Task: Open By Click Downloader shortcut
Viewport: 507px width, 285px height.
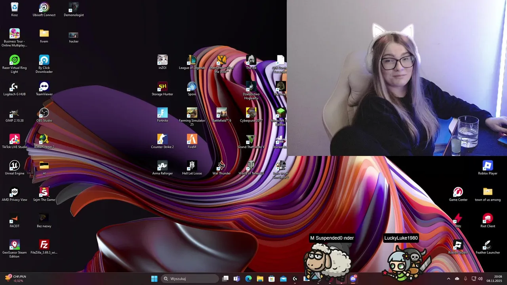Action: pyautogui.click(x=44, y=64)
